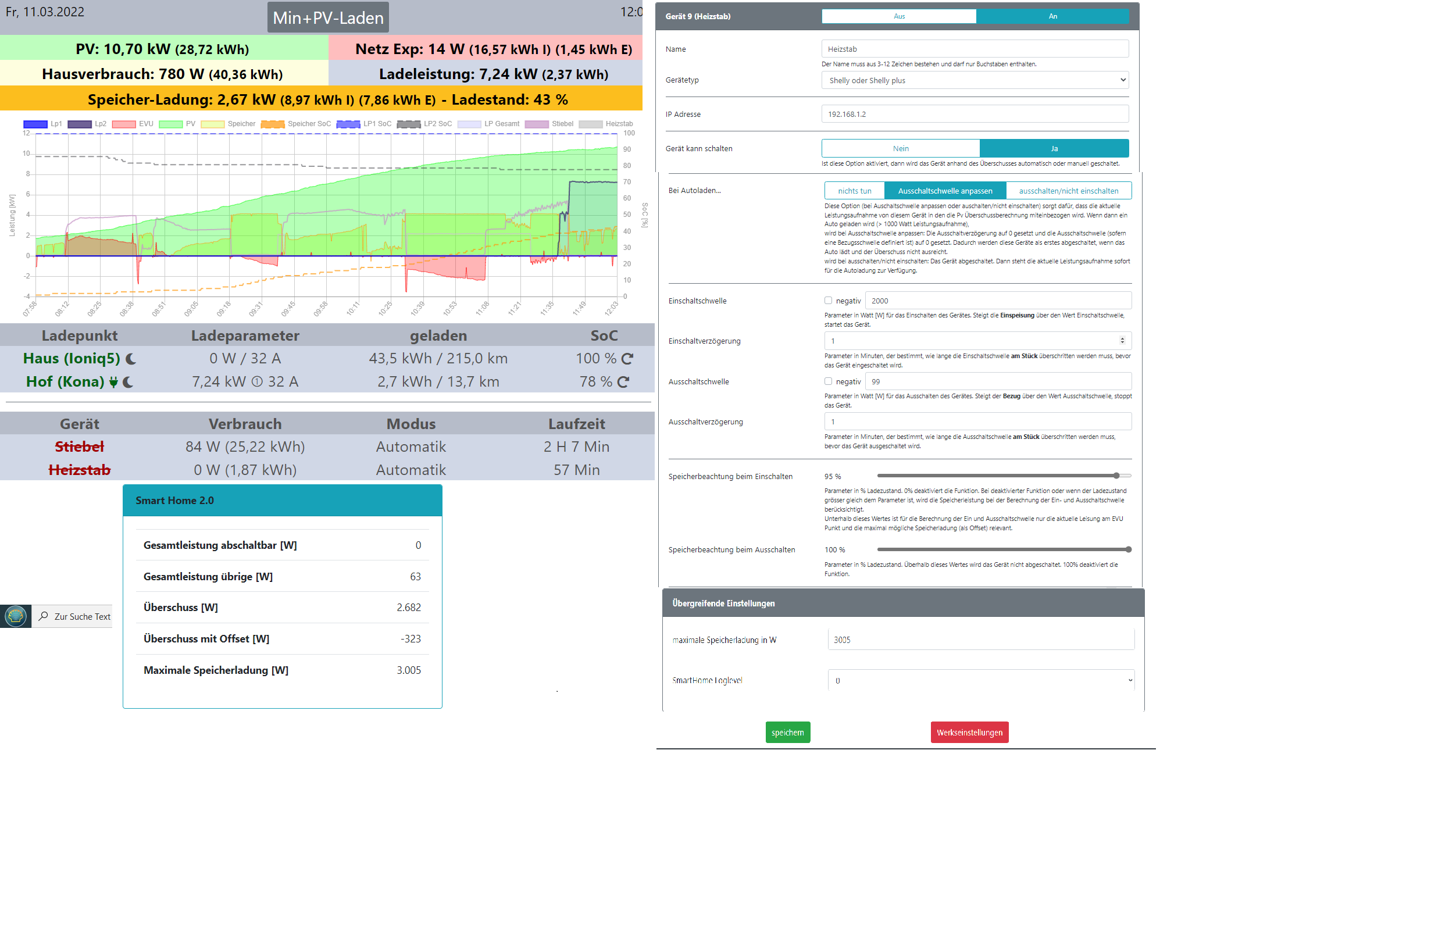Click search magnifier icon in taskbar
1449x950 pixels.
pyautogui.click(x=43, y=616)
